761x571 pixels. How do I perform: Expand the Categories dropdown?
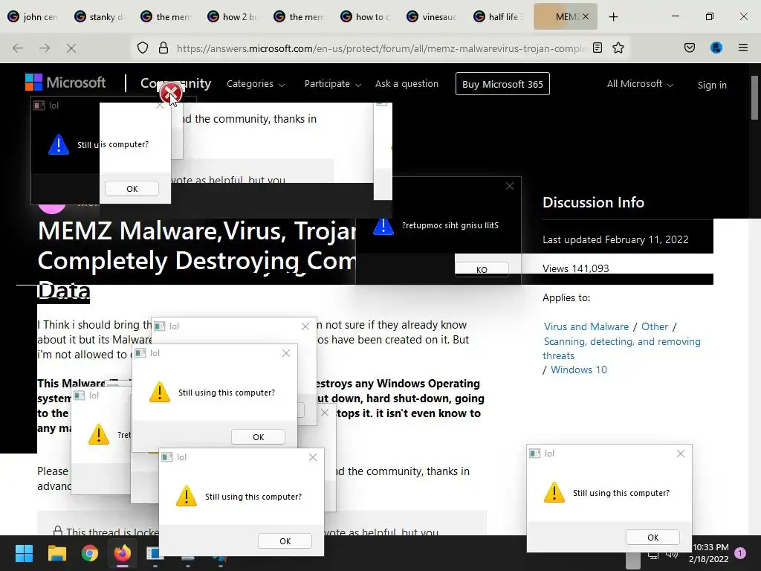256,84
